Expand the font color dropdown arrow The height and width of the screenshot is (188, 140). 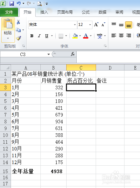pos(91,36)
